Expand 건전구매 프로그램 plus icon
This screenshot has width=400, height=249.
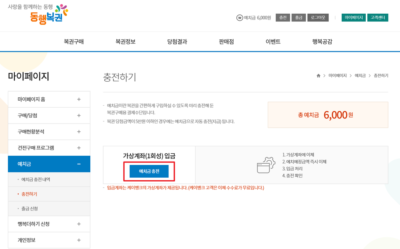click(79, 148)
